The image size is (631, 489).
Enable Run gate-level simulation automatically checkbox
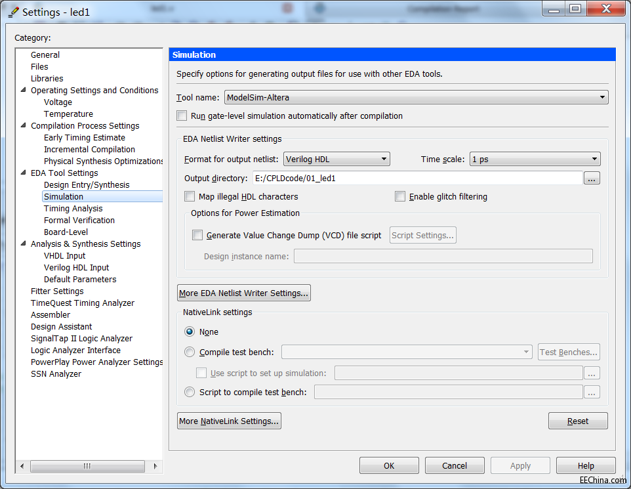(182, 116)
